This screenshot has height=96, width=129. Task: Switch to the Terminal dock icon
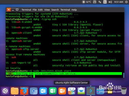91,91
